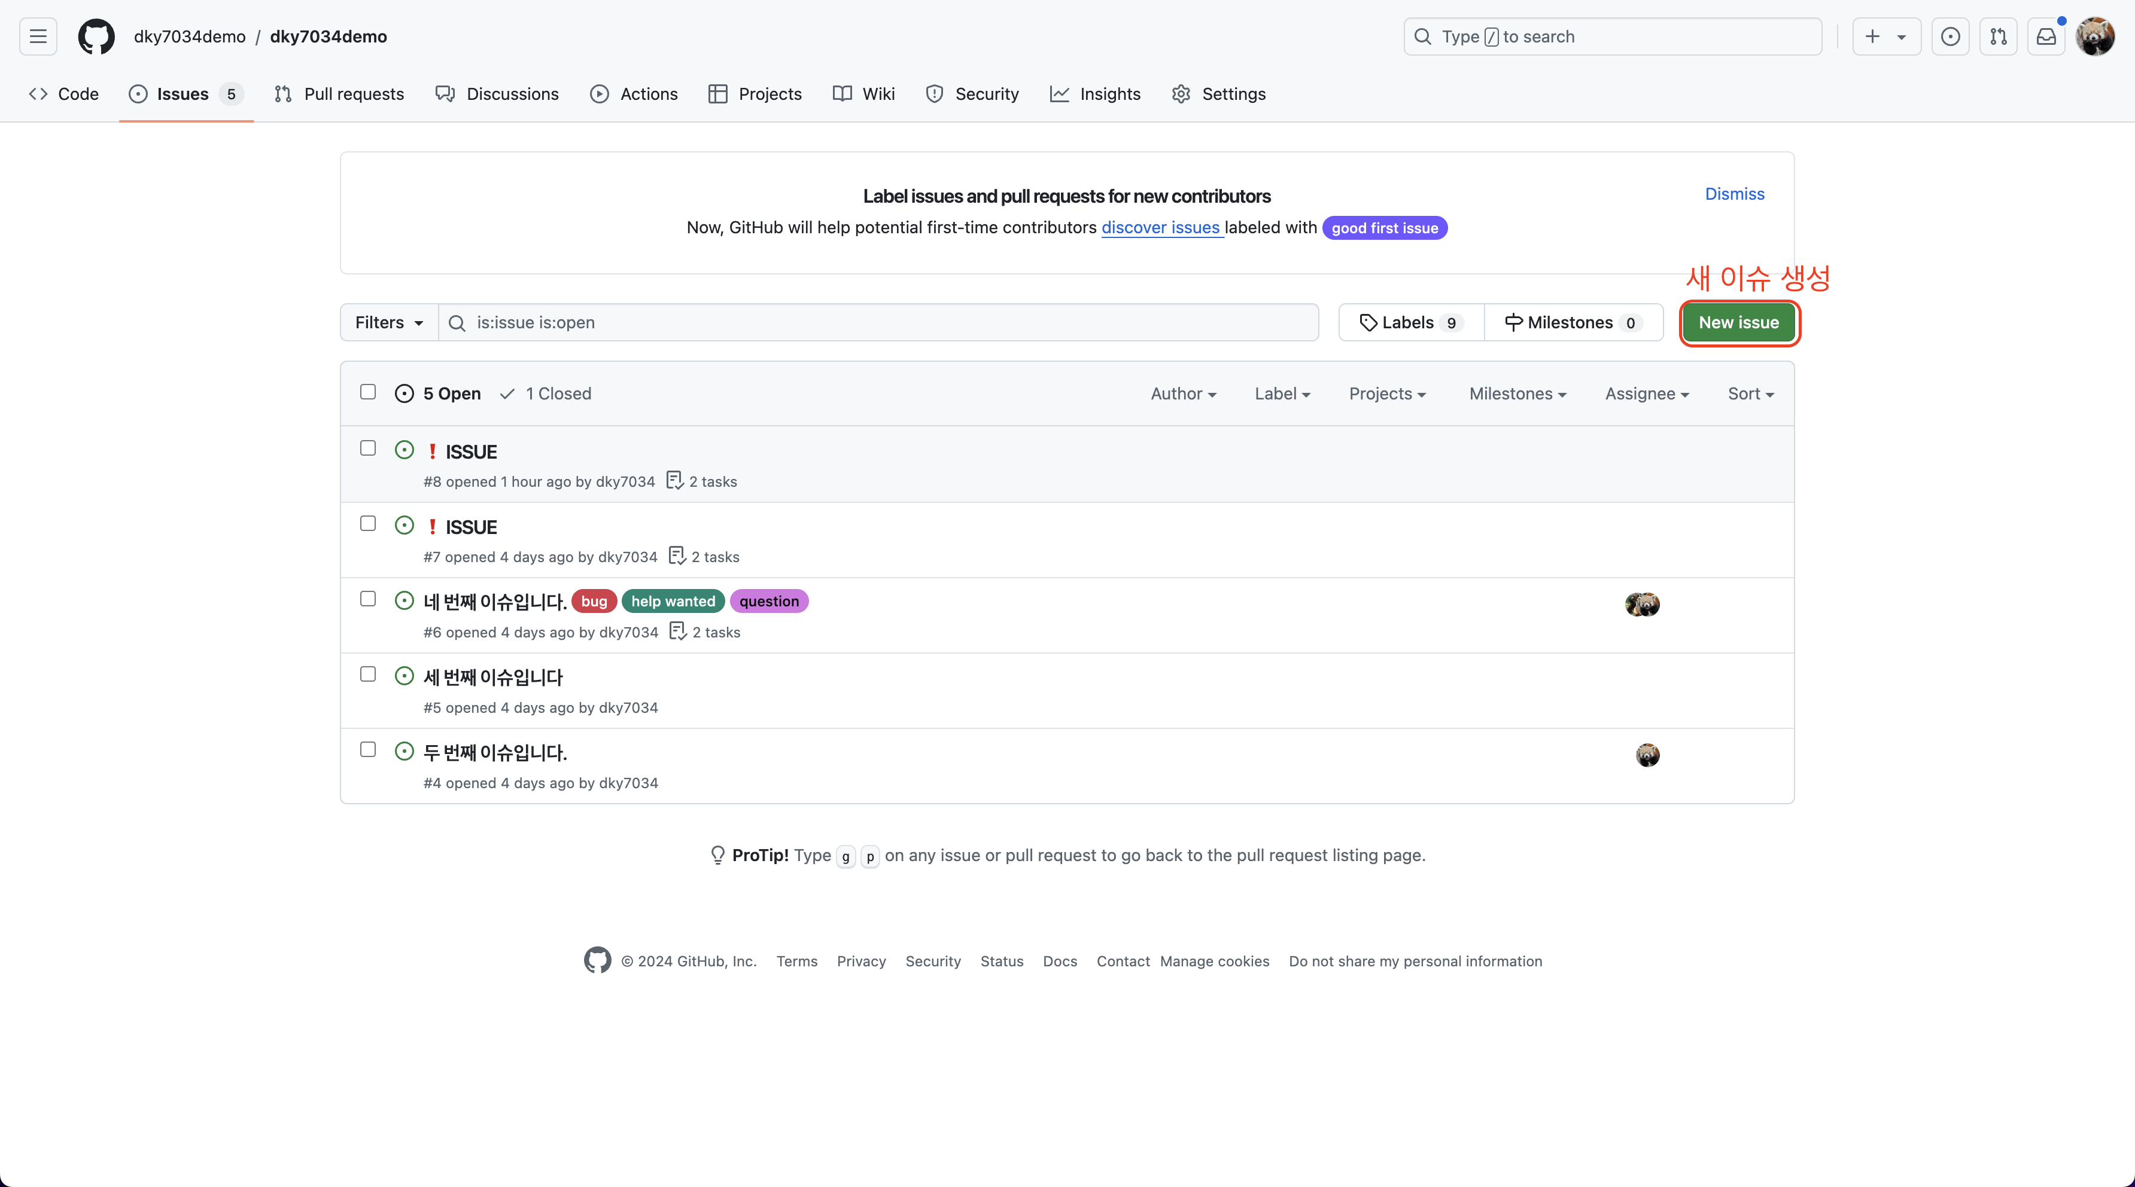Click the green New issue button
Image resolution: width=2135 pixels, height=1187 pixels.
click(1738, 322)
